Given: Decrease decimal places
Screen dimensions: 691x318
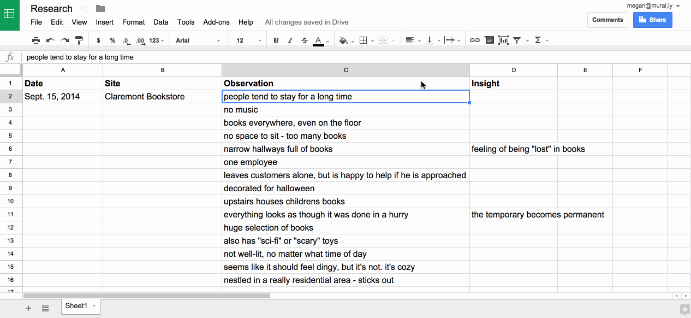Looking at the screenshot, I should click(x=127, y=40).
